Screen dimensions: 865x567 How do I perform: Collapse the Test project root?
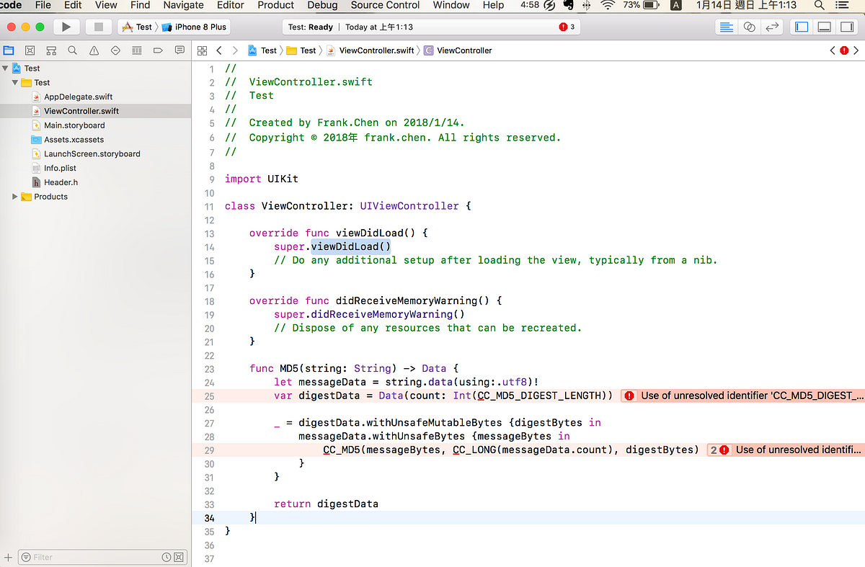pyautogui.click(x=6, y=68)
